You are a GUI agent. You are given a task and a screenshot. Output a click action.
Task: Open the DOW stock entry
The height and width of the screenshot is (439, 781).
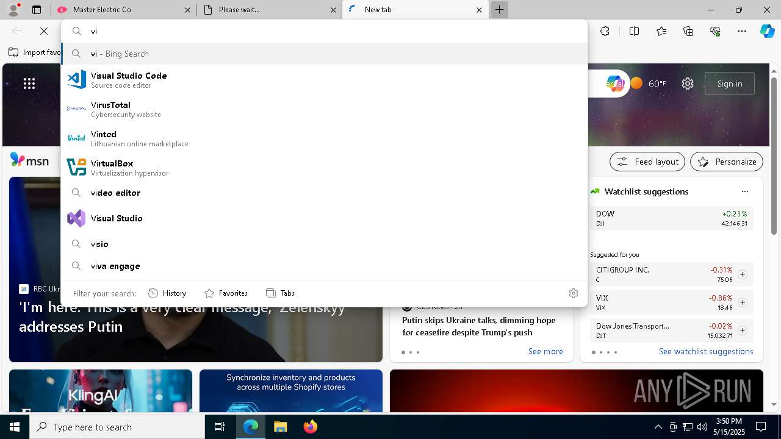tap(671, 218)
